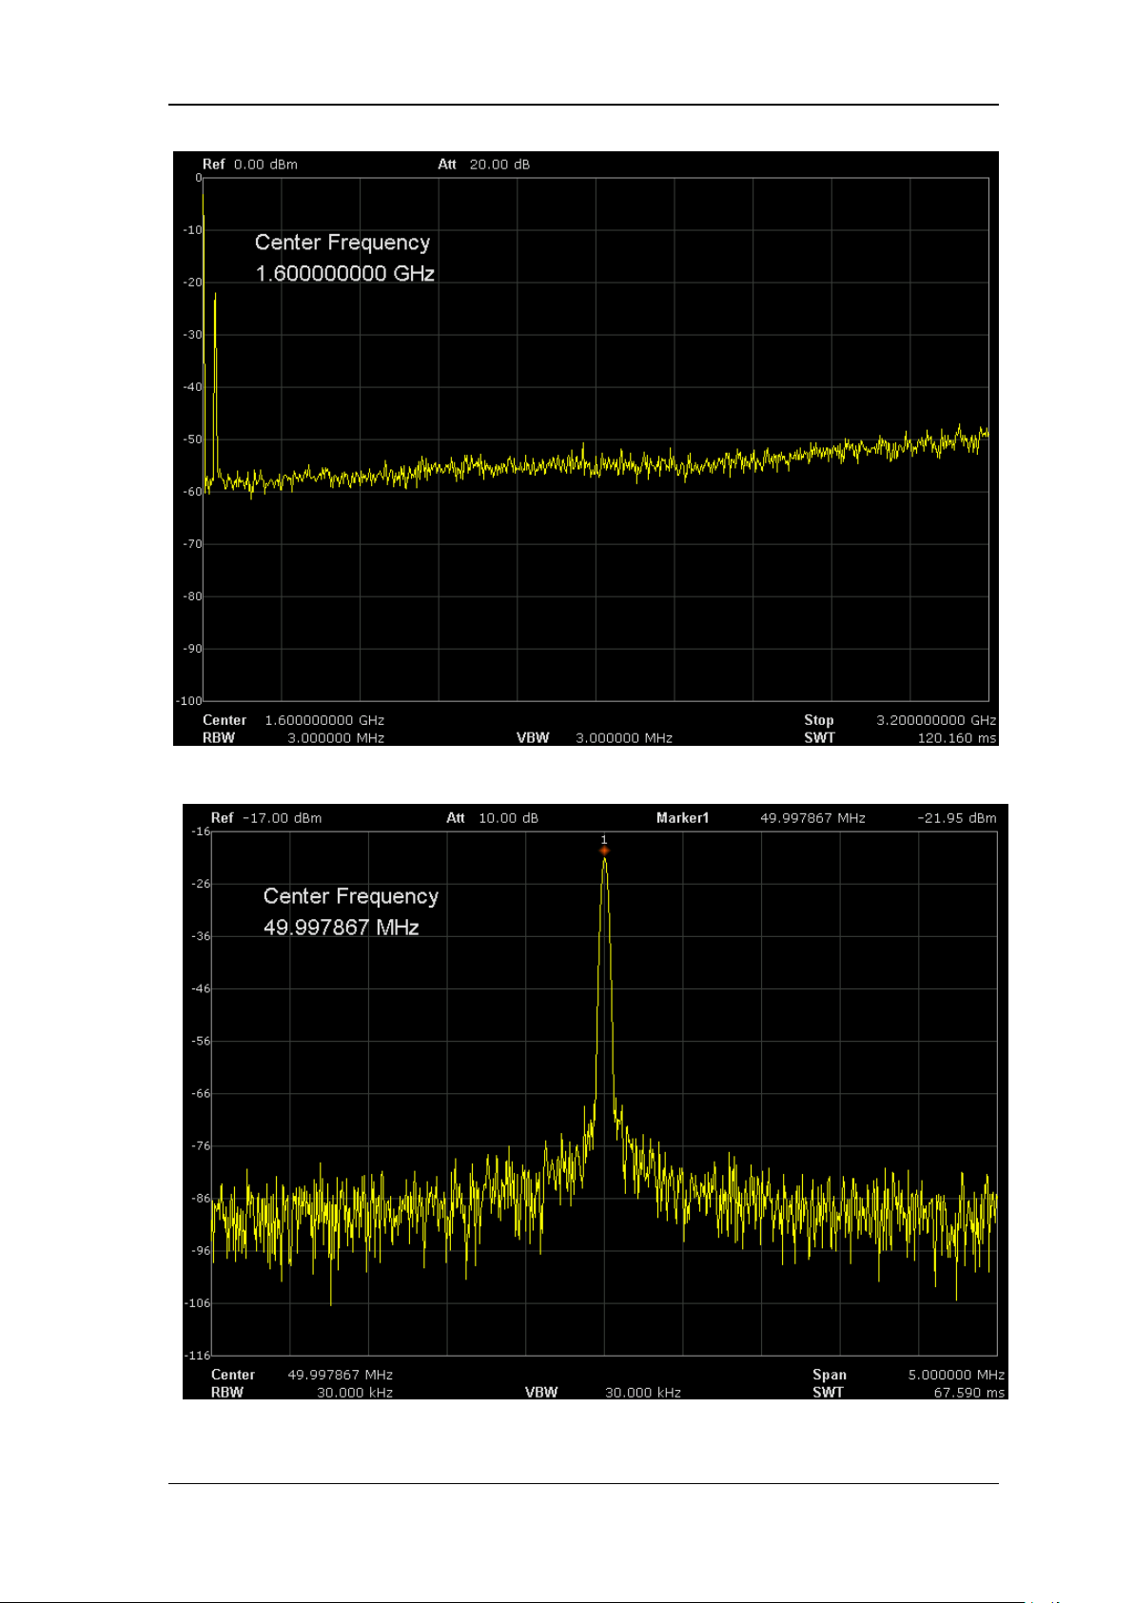Select the 'RBW 30.000 kHz' readout
This screenshot has height=1603, width=1134.
coord(302,1393)
